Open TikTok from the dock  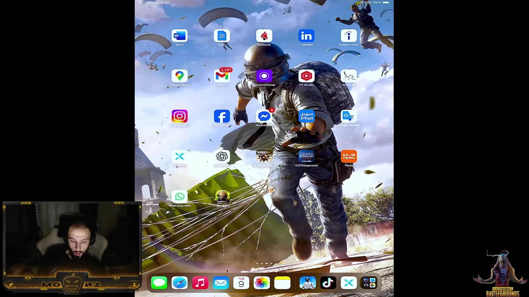pyautogui.click(x=328, y=283)
